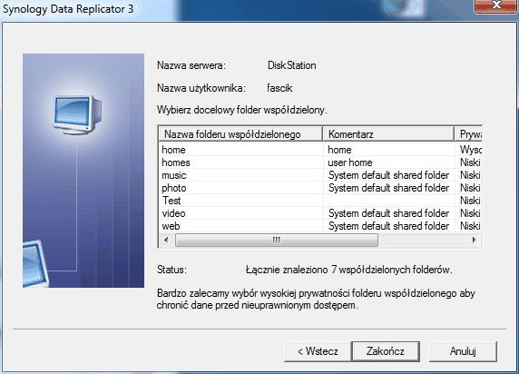519x374 pixels.
Task: Select the home shared folder row
Action: click(x=320, y=150)
